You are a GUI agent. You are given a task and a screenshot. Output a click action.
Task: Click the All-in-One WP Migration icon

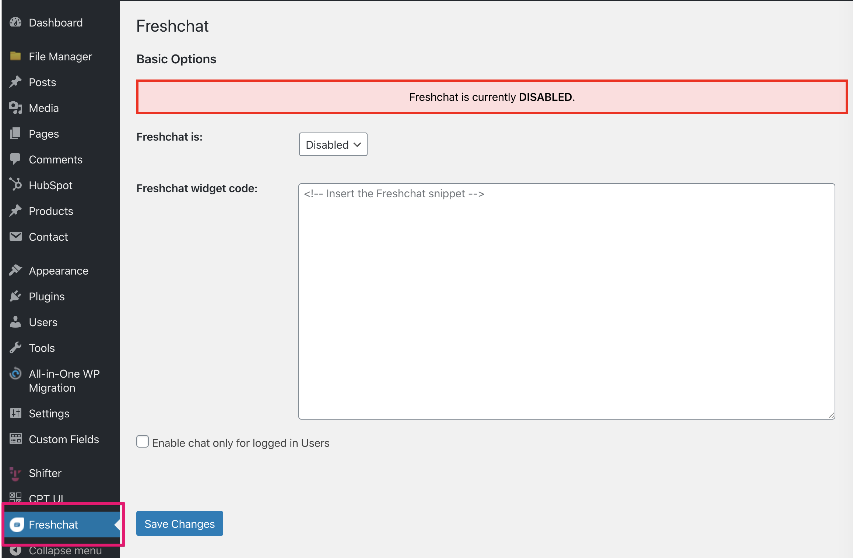tap(15, 373)
